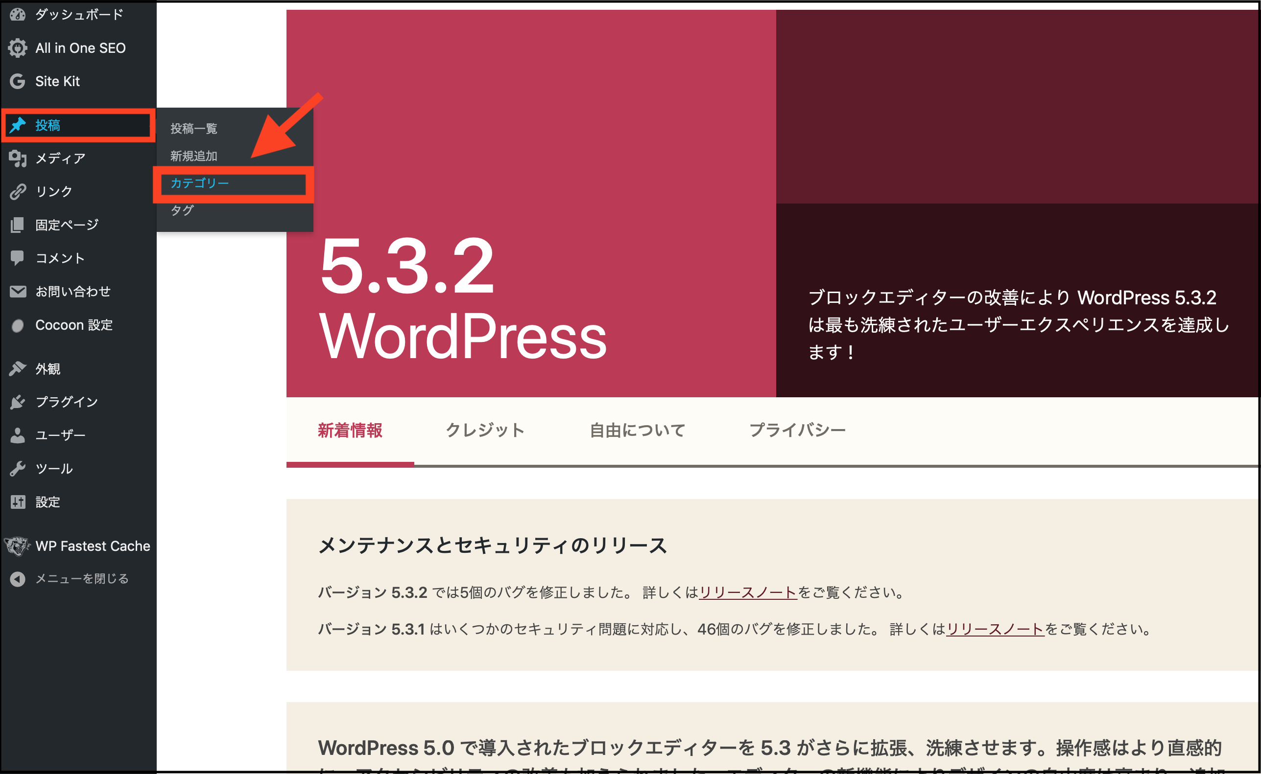Click the WP Fastest Cache cheetah icon
The width and height of the screenshot is (1261, 774).
coord(18,546)
